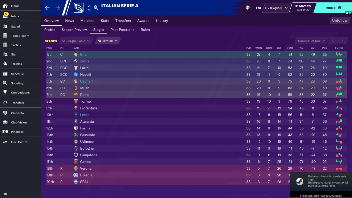
Task: Open the Finances sidebar item
Action: pos(17,132)
